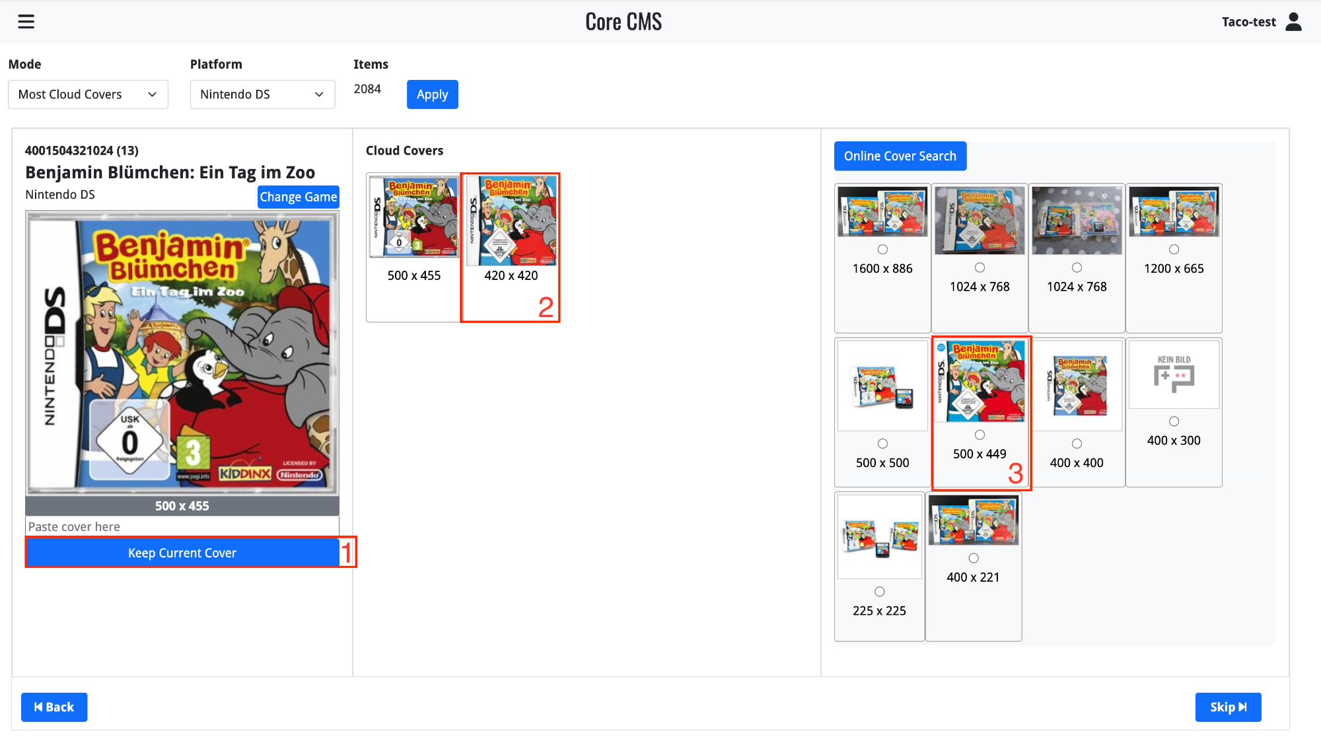
Task: Click the game title Benjamin Blümchen: Ein Tag im Zoo
Action: (x=170, y=172)
